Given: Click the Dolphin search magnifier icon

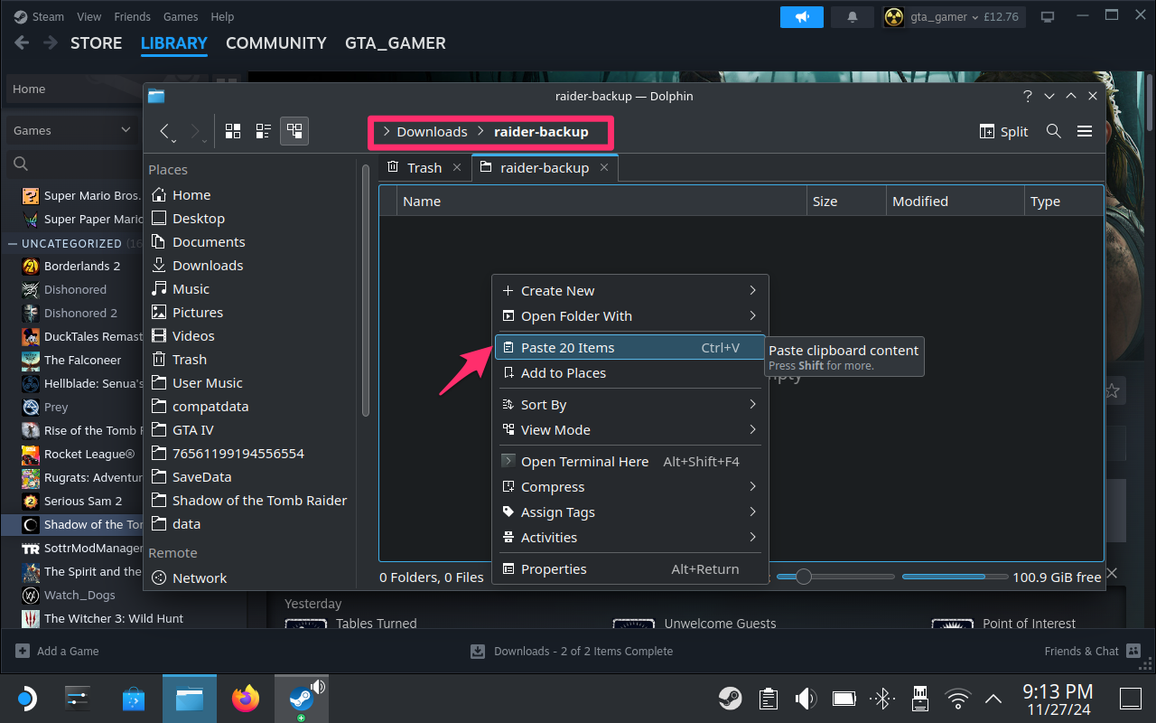Looking at the screenshot, I should pos(1053,131).
